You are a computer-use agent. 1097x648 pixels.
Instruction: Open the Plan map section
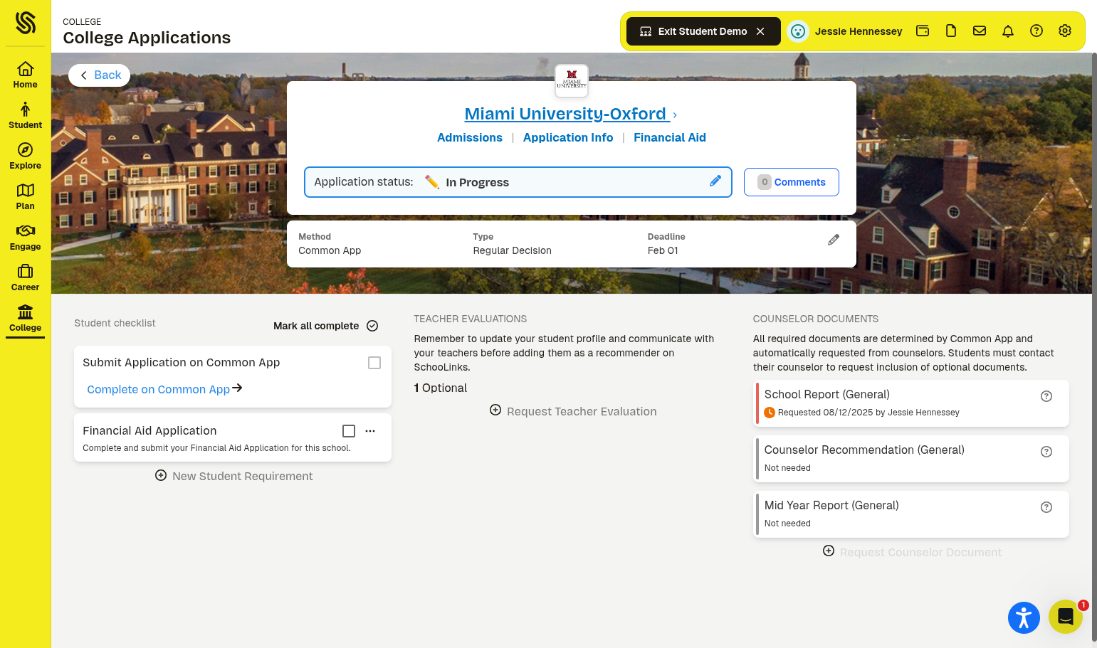[x=25, y=196]
